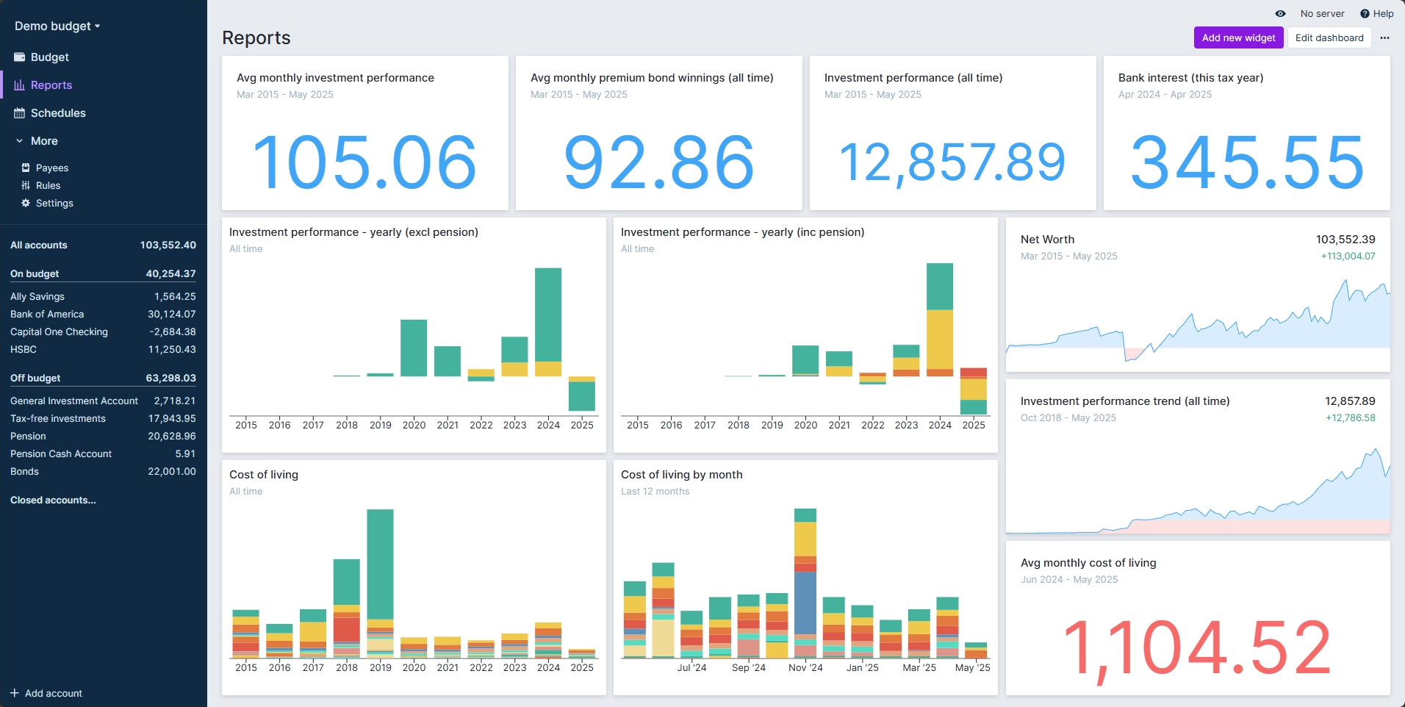The height and width of the screenshot is (707, 1405).
Task: Collapse the More section chevron
Action: pyautogui.click(x=20, y=141)
